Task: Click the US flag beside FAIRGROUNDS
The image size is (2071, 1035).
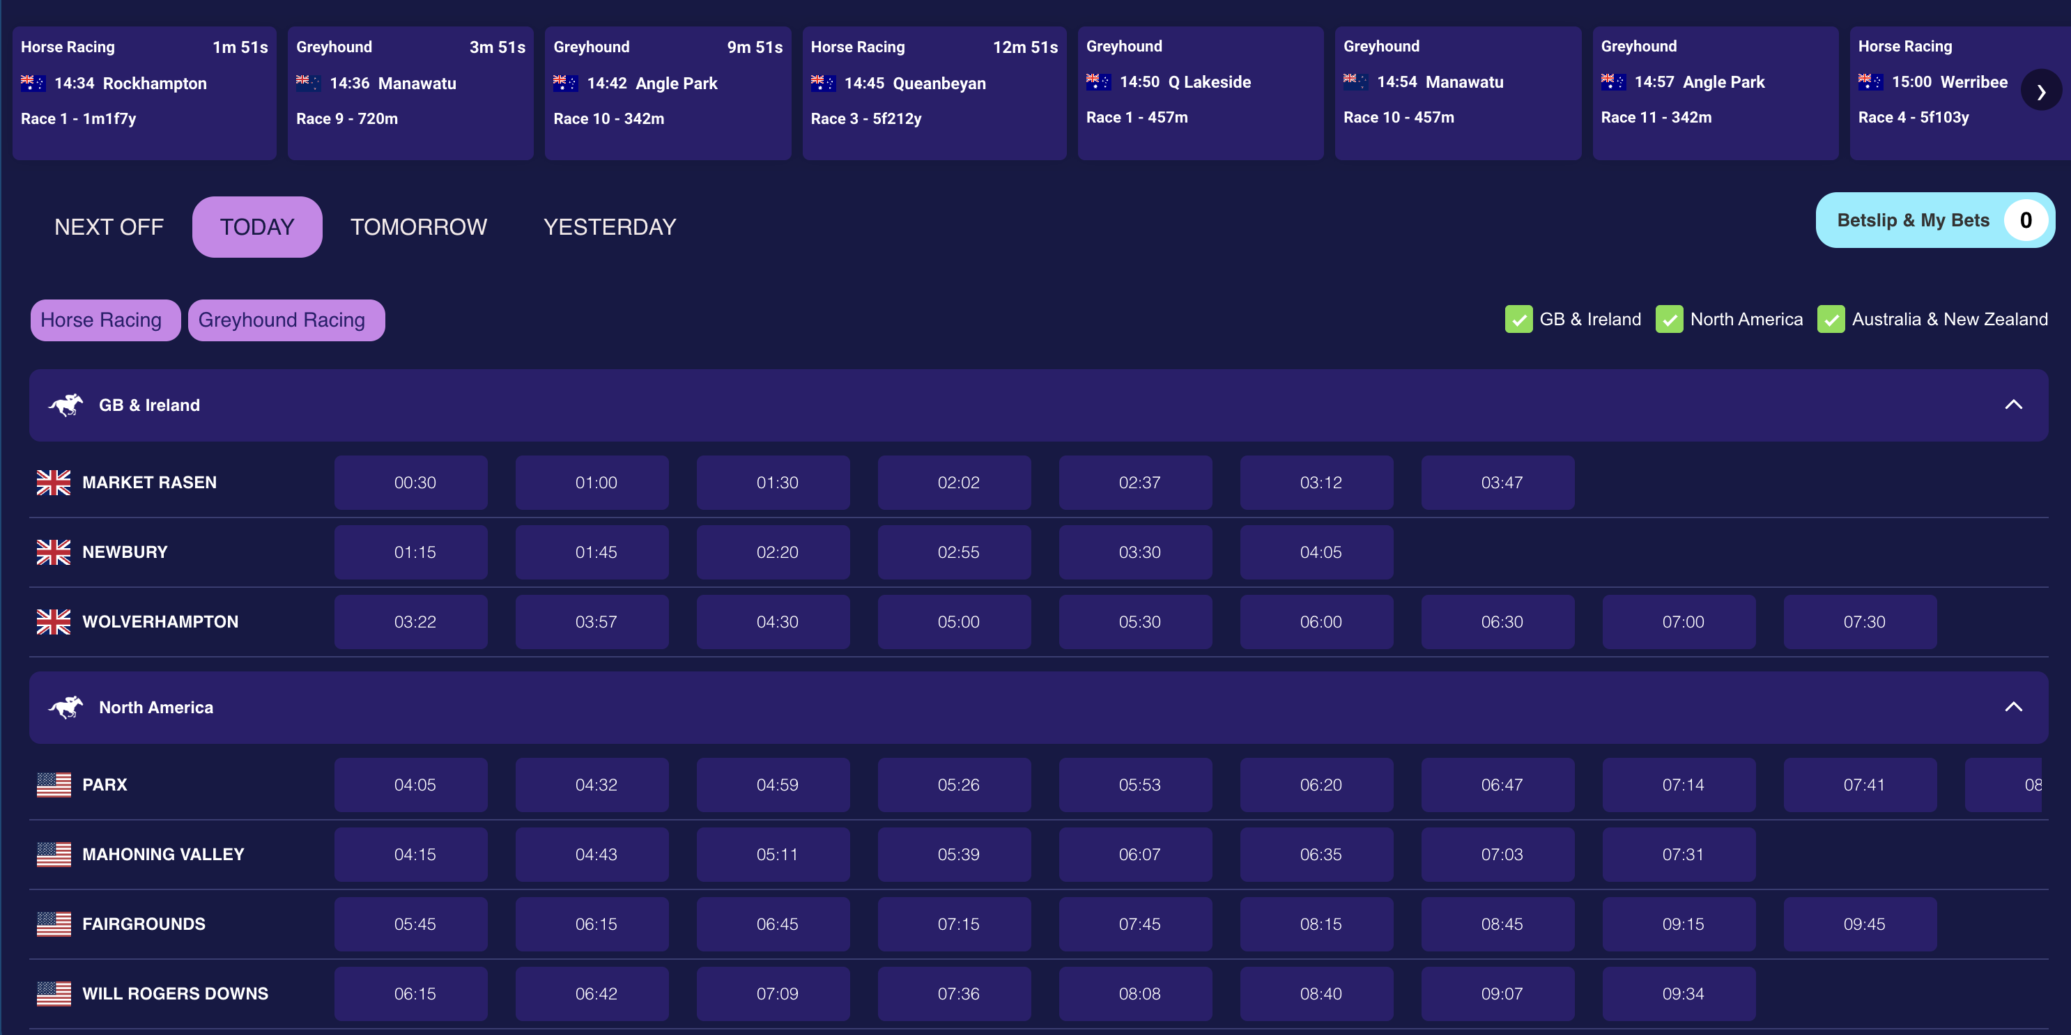Action: [53, 924]
